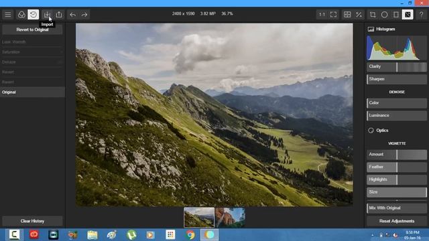Select the Crop tool
Image resolution: width=429 pixels, height=241 pixels.
coord(373,15)
